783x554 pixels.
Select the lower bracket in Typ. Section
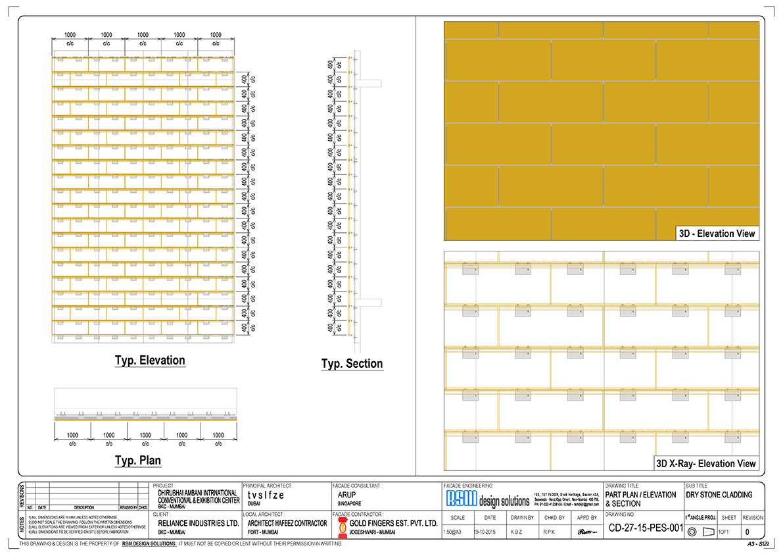click(x=369, y=302)
